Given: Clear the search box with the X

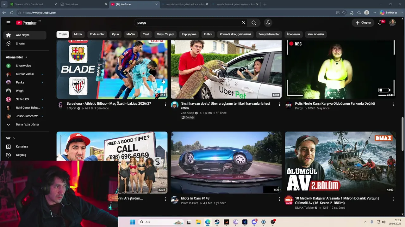Looking at the screenshot, I should coord(244,23).
